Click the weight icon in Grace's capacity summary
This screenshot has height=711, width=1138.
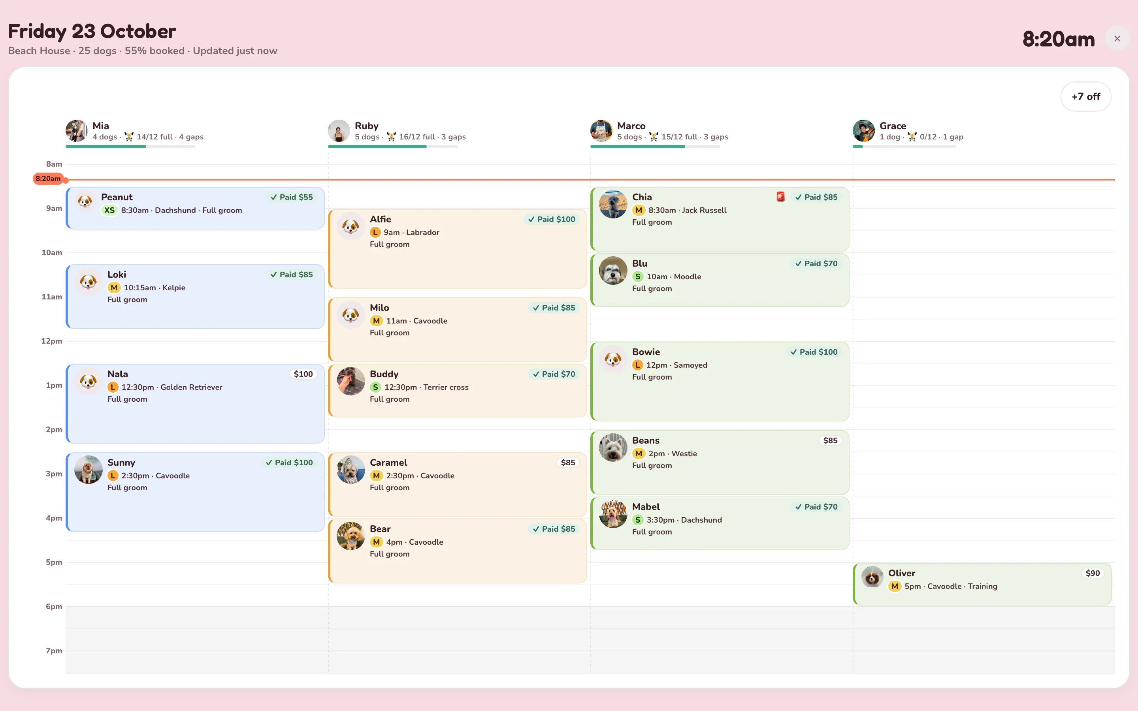pos(912,137)
